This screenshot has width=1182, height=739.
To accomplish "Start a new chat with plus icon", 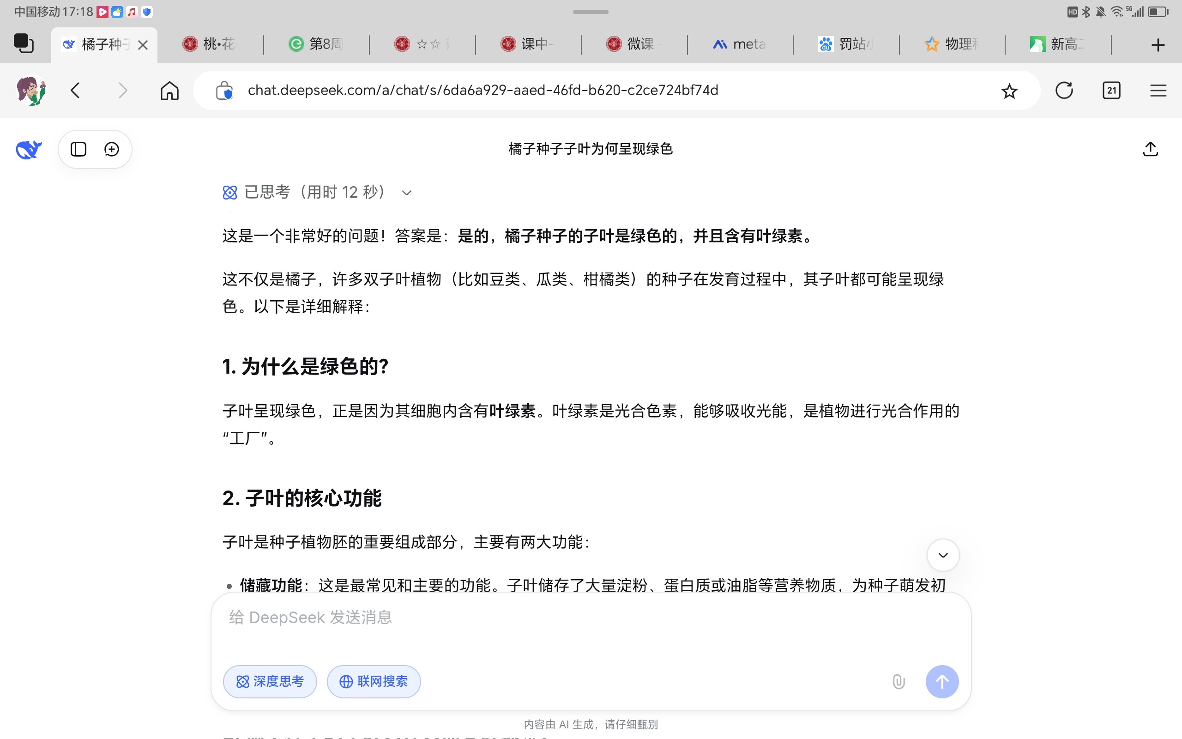I will coord(112,149).
